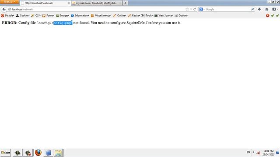Open the downloads arrow icon
Image resolution: width=280 pixels, height=157 pixels.
(259, 9)
